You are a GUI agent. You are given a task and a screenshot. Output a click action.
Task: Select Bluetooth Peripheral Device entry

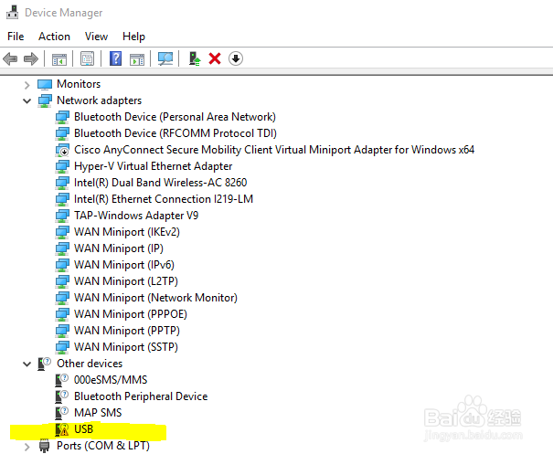141,396
